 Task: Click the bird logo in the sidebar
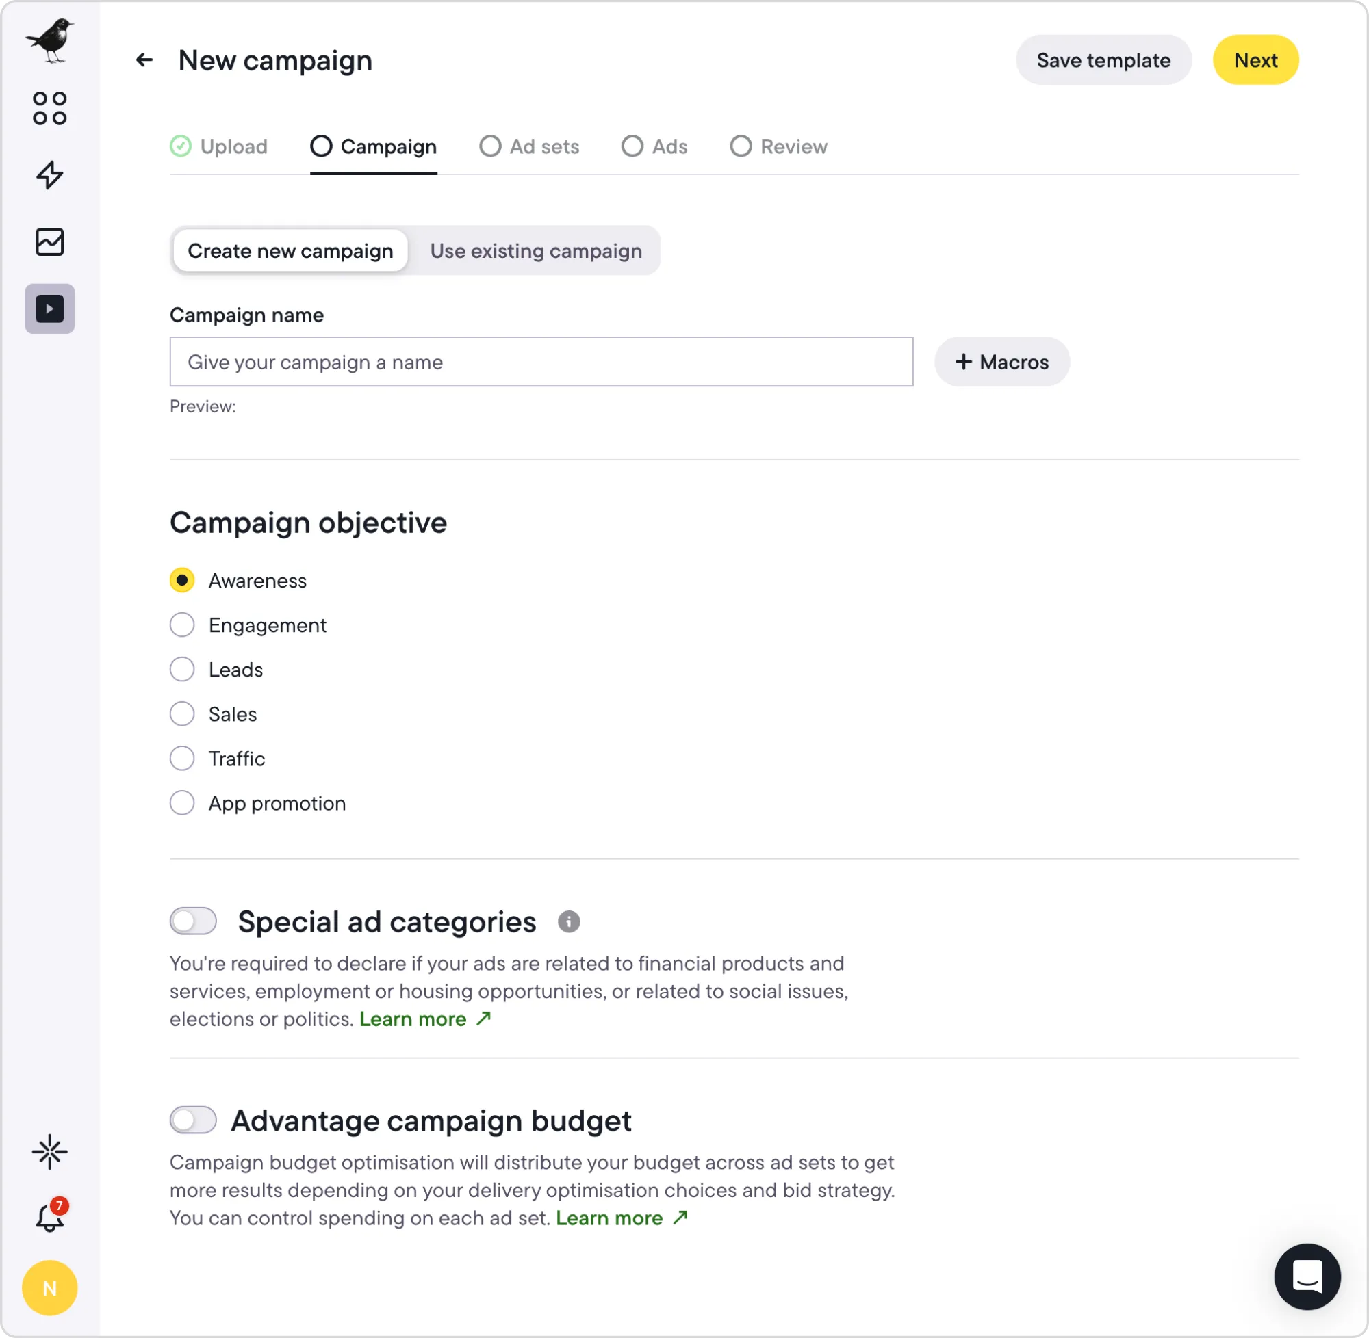click(49, 39)
